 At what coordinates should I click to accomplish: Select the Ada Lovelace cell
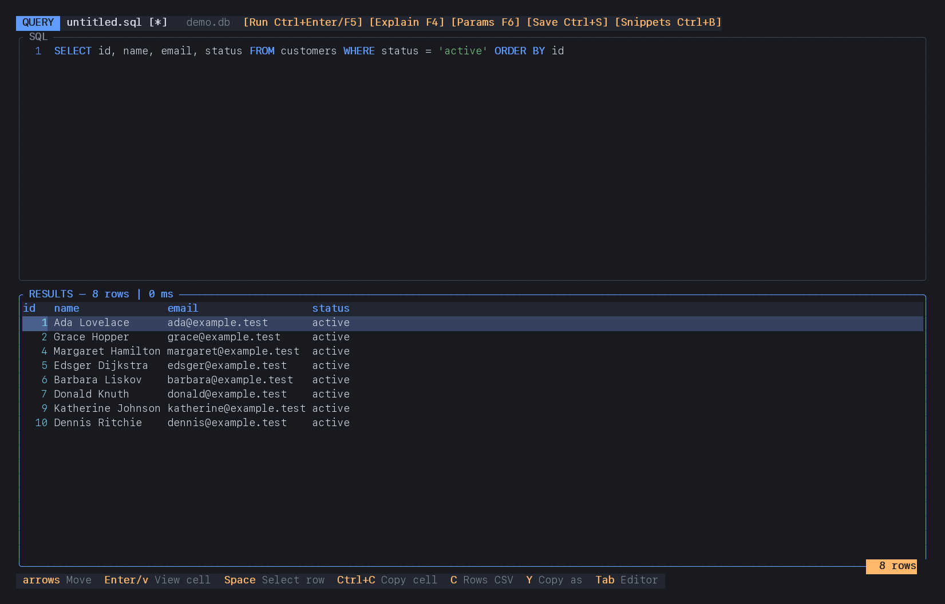pyautogui.click(x=92, y=323)
